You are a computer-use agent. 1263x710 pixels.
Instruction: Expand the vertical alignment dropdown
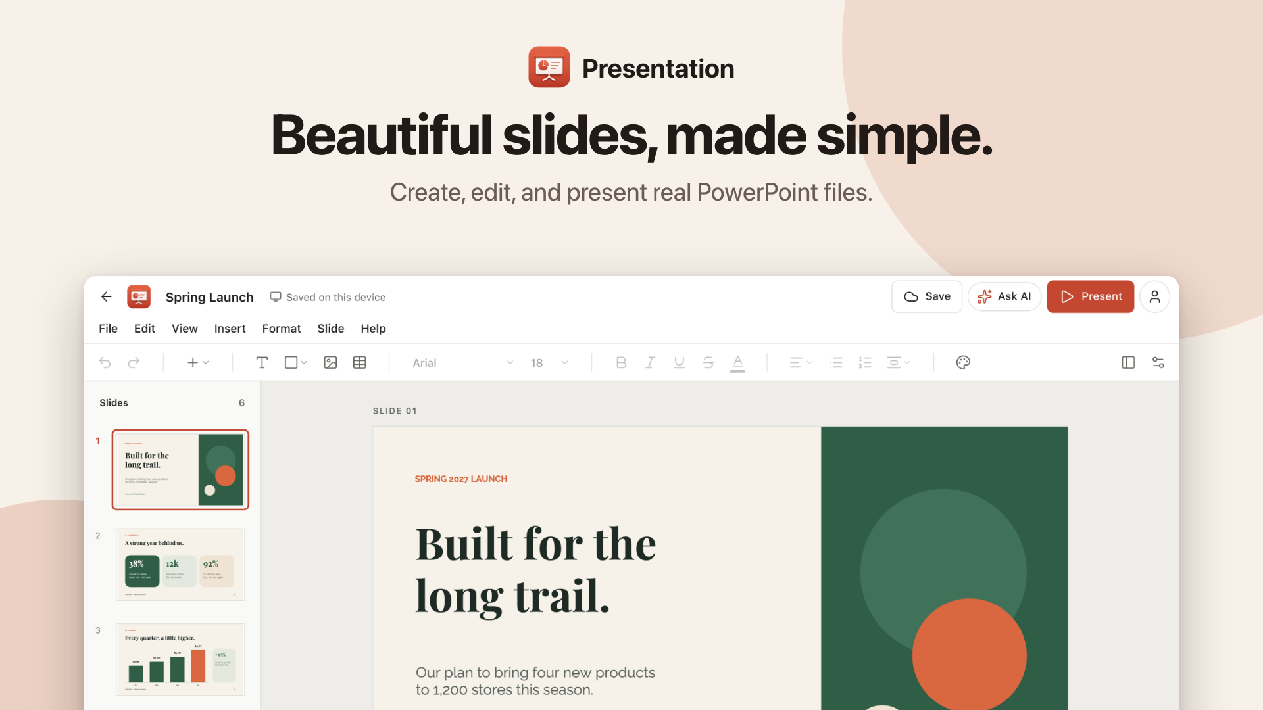pyautogui.click(x=898, y=362)
